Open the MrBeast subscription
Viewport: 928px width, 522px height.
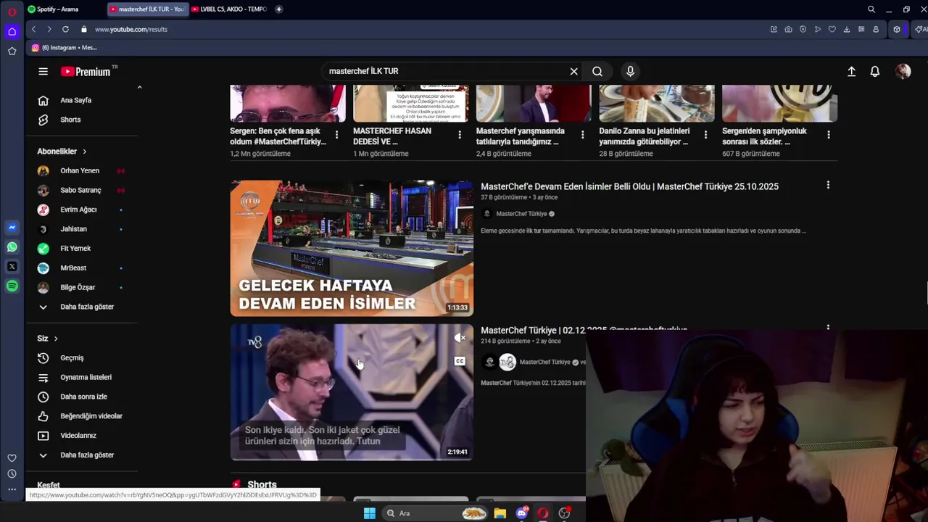coord(73,268)
